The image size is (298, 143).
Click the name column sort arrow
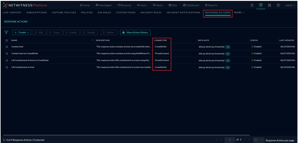(x=93, y=40)
